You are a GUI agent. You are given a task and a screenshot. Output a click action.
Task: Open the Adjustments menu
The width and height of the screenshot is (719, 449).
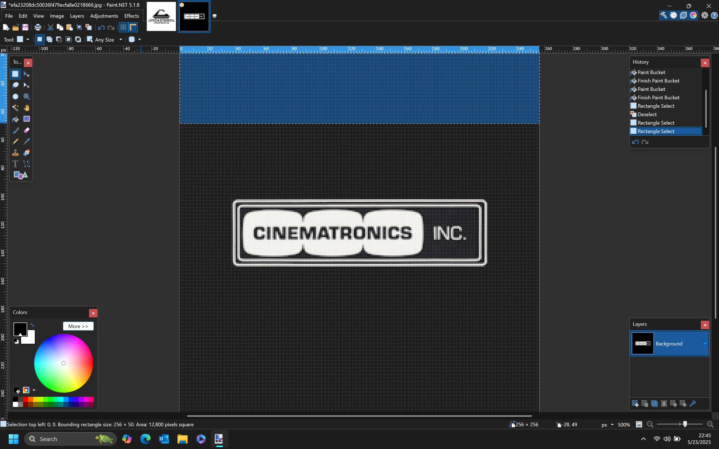pyautogui.click(x=104, y=16)
